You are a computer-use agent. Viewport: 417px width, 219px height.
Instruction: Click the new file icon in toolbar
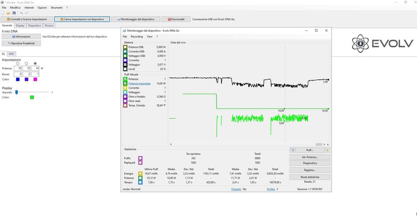(3, 13)
